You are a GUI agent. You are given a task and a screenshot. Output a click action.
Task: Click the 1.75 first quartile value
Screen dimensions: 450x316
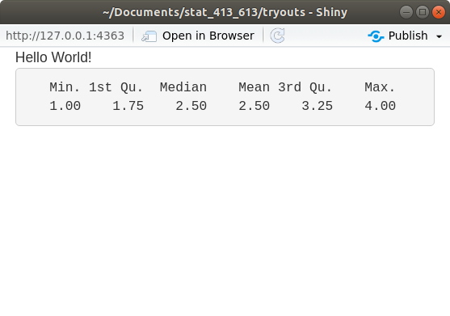tap(128, 106)
